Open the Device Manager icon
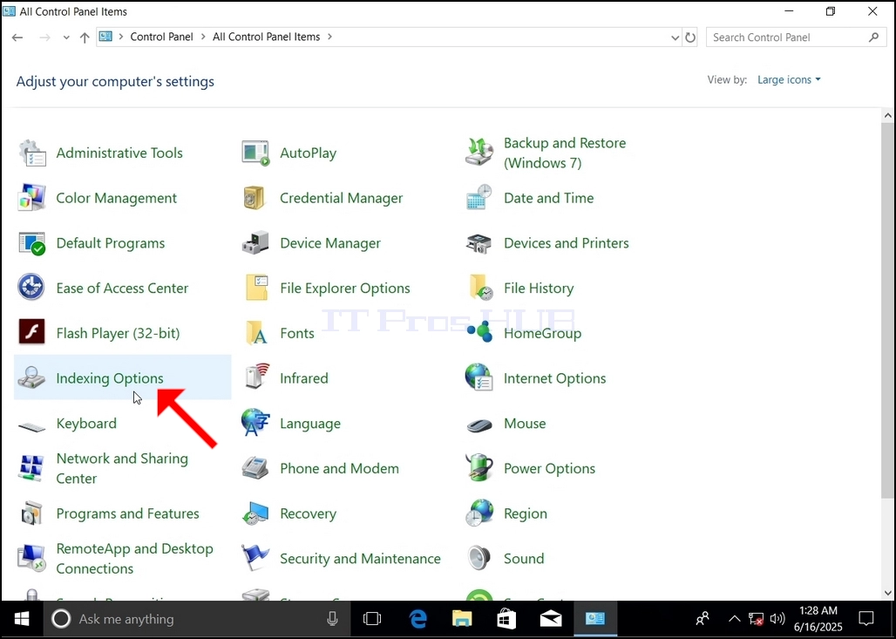This screenshot has width=896, height=639. coord(255,243)
